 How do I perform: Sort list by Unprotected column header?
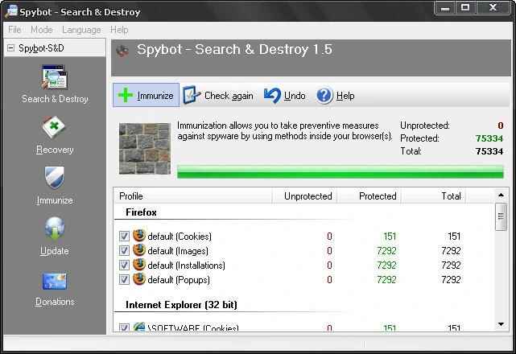(308, 196)
